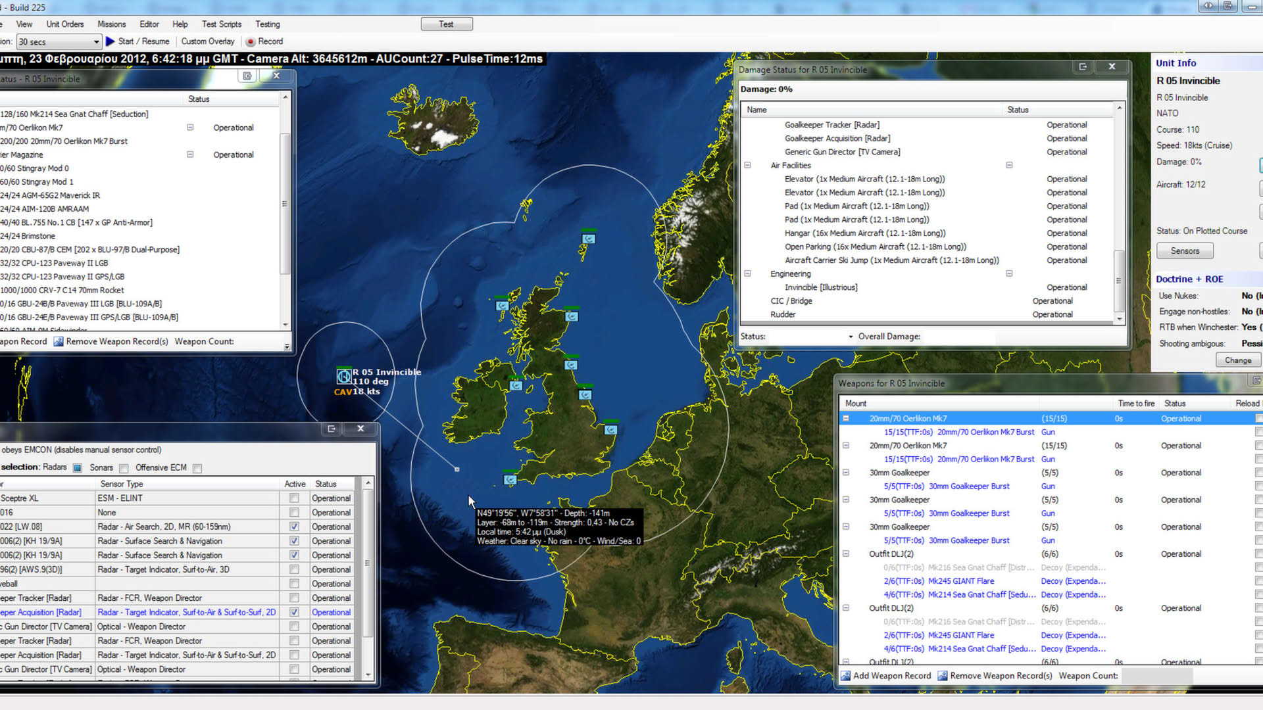
Task: Click the Weapon Count field in Weapons panel
Action: [x=1156, y=676]
